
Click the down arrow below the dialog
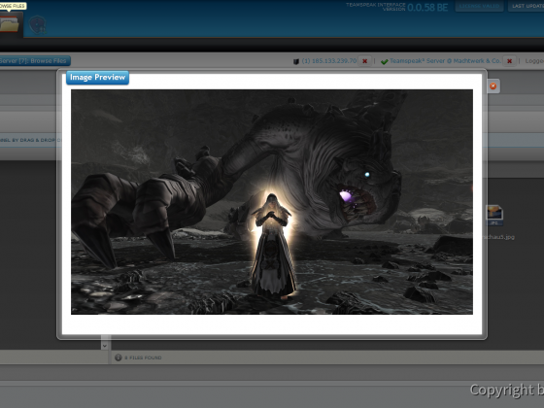105,345
